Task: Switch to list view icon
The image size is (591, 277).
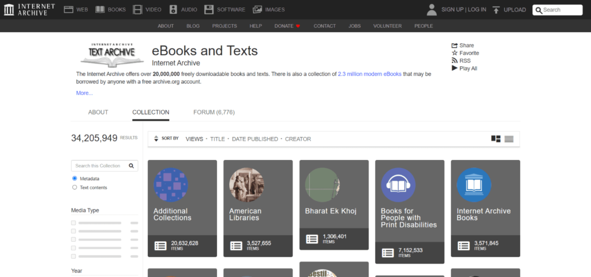Action: (509, 139)
